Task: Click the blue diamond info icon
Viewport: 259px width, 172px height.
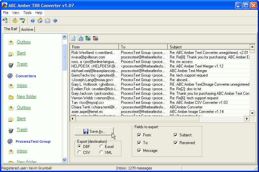Action: (x=55, y=20)
